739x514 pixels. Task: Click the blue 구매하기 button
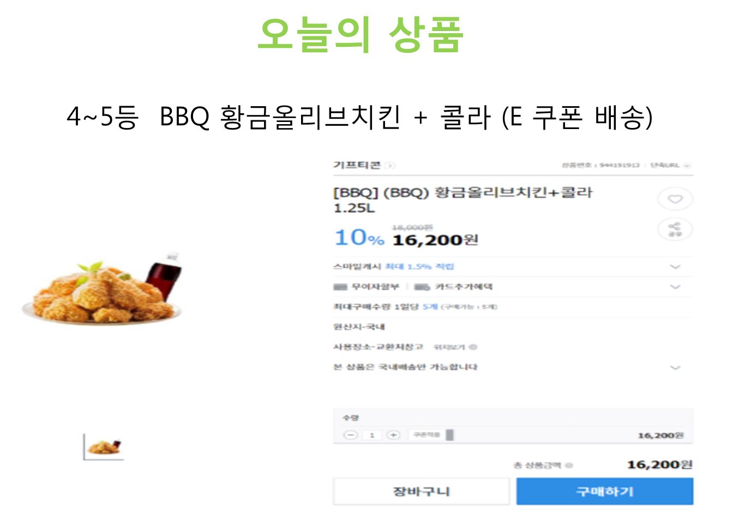pos(605,492)
